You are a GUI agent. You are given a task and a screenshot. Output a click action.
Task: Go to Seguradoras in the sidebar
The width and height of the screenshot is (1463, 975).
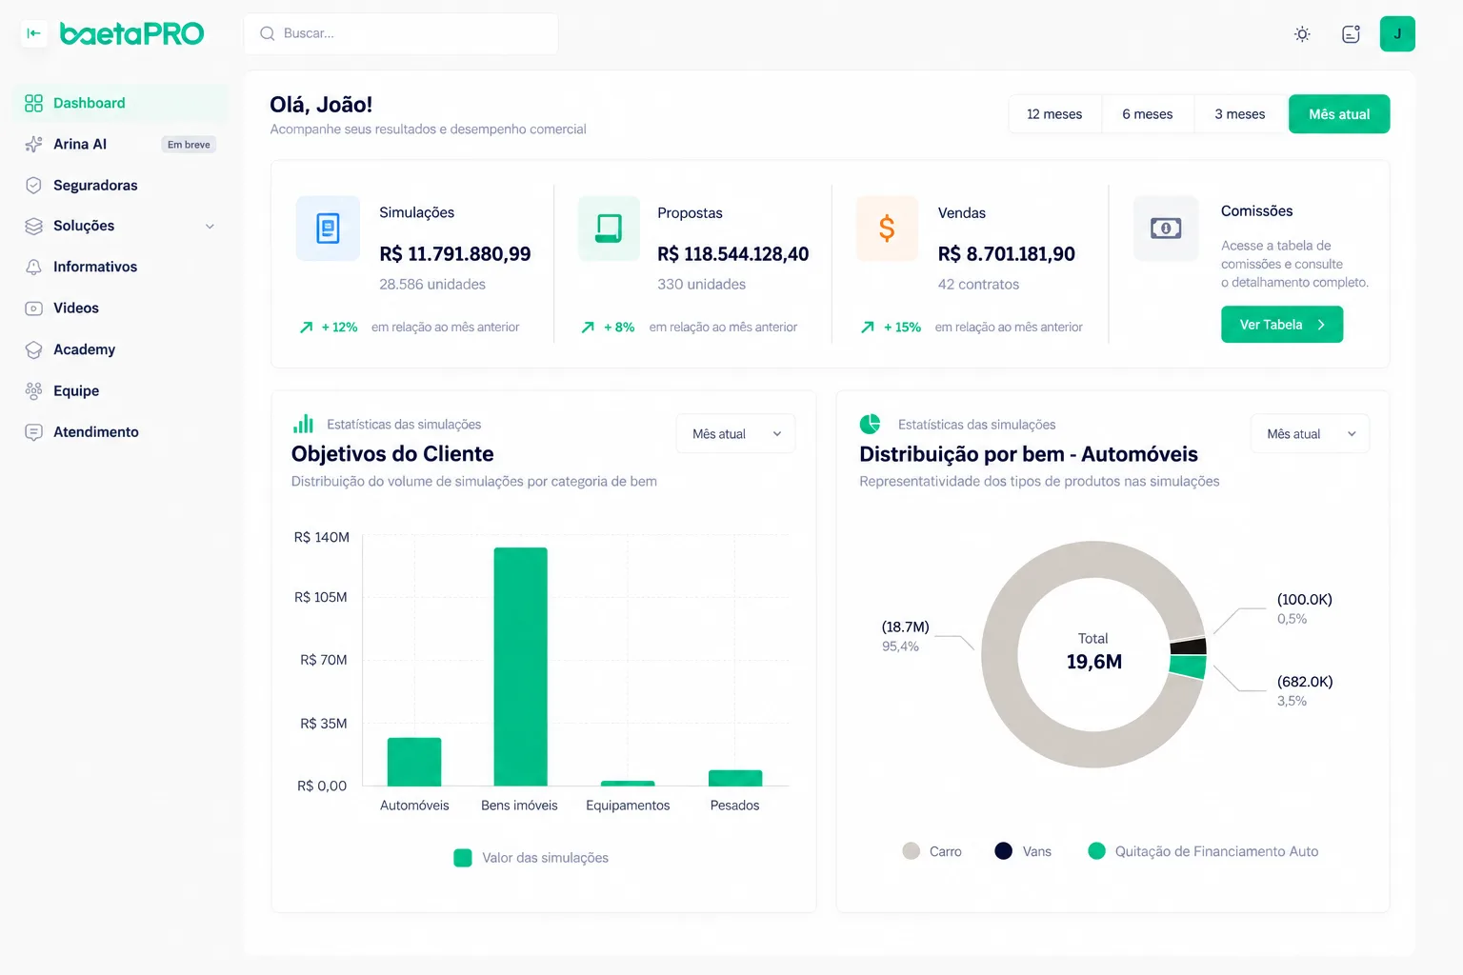95,186
